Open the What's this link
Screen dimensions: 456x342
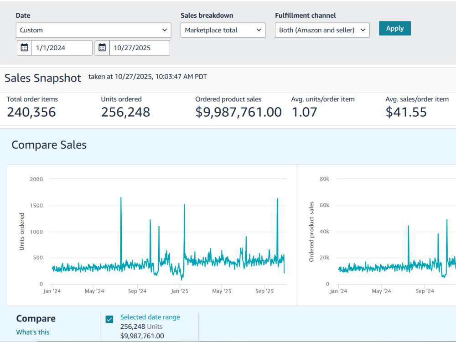point(32,332)
